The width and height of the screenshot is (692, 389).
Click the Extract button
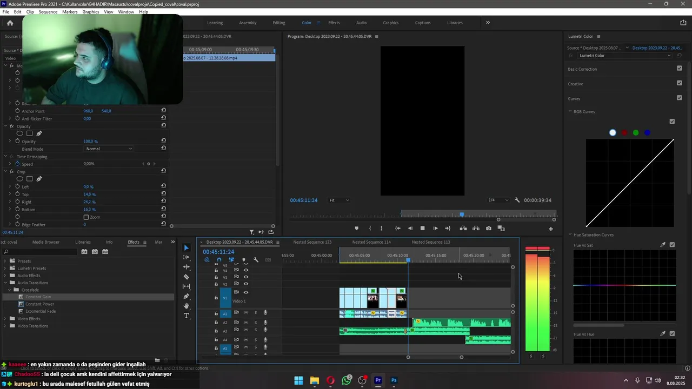[476, 229]
